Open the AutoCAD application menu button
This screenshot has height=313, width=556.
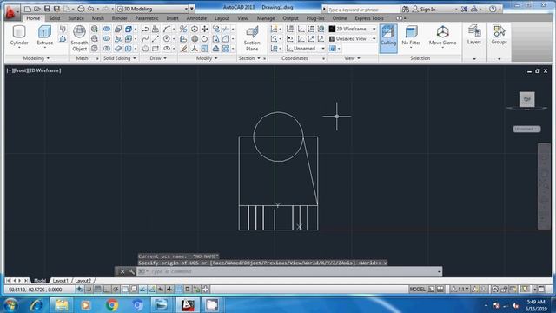click(x=11, y=13)
